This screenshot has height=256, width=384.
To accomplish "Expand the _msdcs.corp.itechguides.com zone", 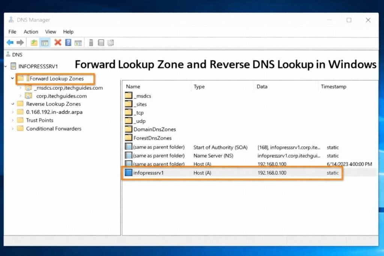I will click(x=22, y=87).
